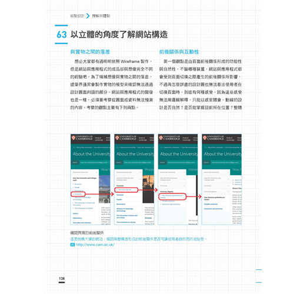
Task: Open the Term dates and calendars link
Action: click(82, 223)
